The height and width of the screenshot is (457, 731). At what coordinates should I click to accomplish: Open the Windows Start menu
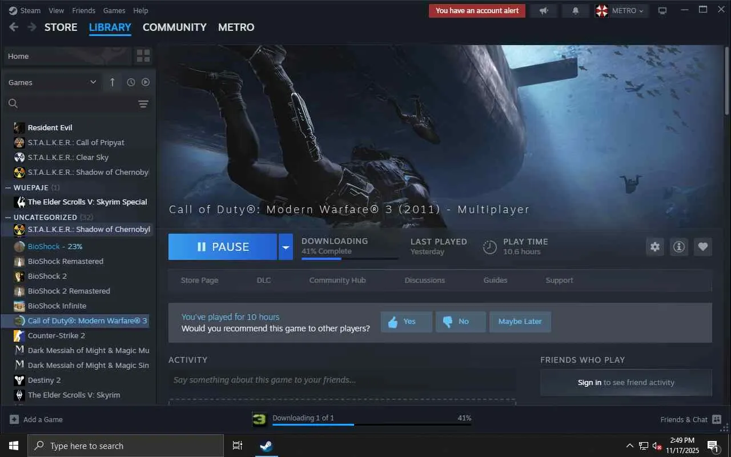(x=14, y=446)
